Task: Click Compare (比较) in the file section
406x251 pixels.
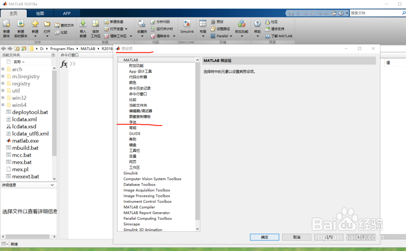Action: (61, 32)
